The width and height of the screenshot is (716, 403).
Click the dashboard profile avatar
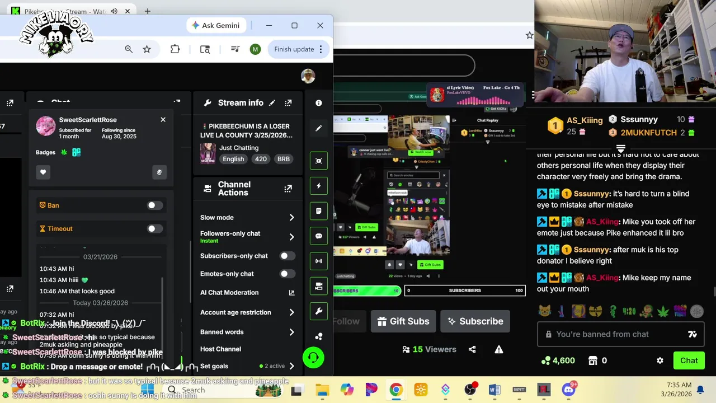click(x=308, y=76)
